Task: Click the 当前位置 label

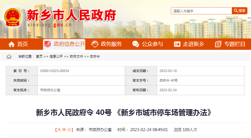Action: click(x=26, y=56)
